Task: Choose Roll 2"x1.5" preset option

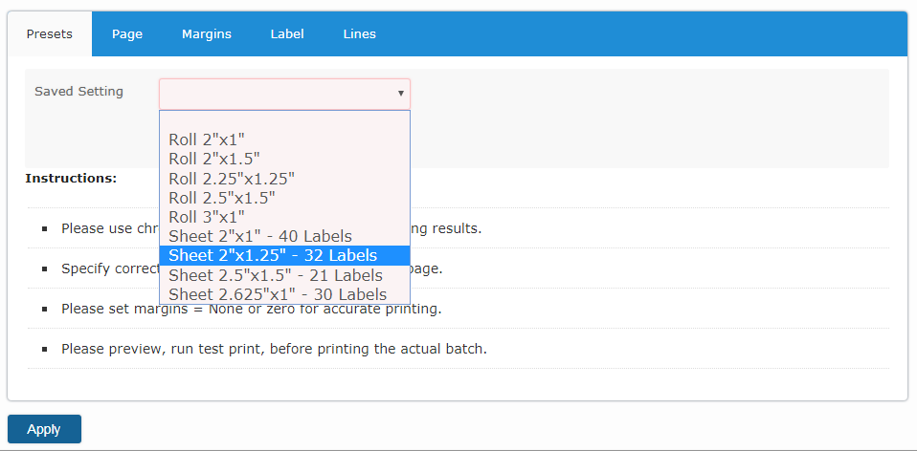Action: 285,159
